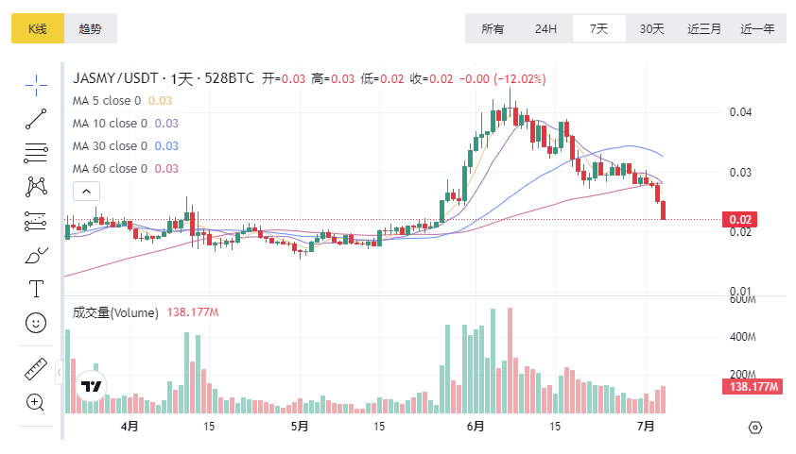
Task: Open the emoji icons tool
Action: point(36,323)
